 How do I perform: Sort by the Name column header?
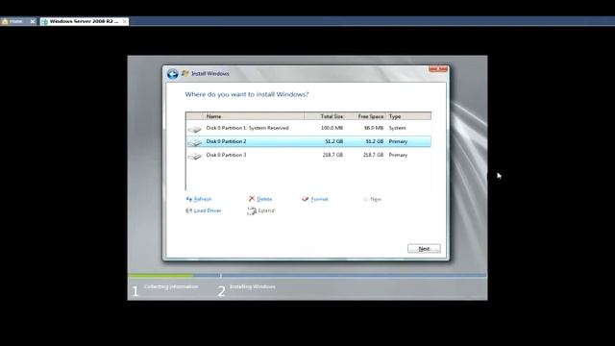pyautogui.click(x=254, y=116)
